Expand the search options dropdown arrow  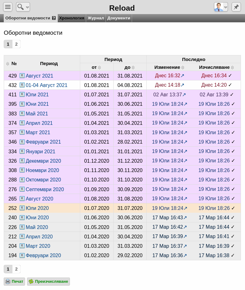[27, 8]
